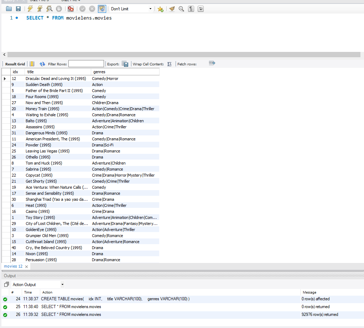Commit transaction checkmark icon
364x328 pixels.
pos(82,9)
